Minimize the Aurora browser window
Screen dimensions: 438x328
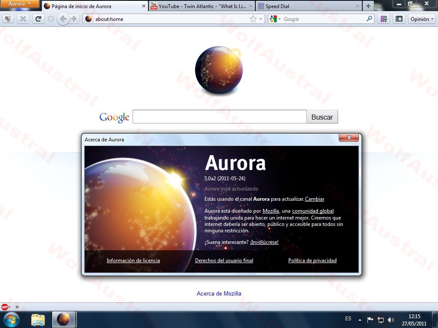(x=399, y=4)
